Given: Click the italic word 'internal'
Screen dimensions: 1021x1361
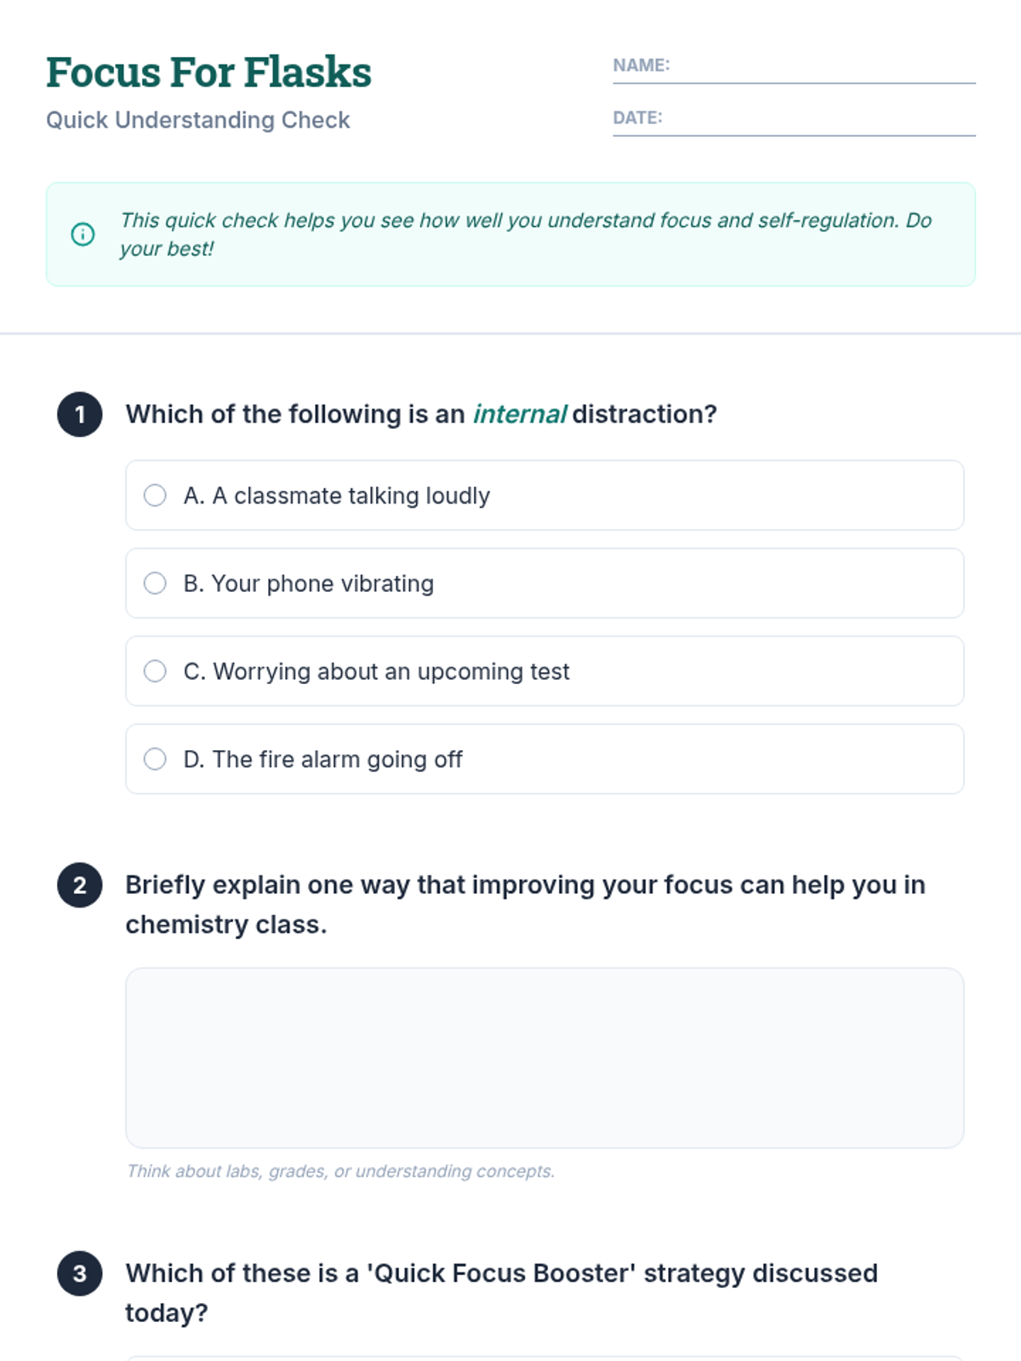Looking at the screenshot, I should (x=519, y=414).
